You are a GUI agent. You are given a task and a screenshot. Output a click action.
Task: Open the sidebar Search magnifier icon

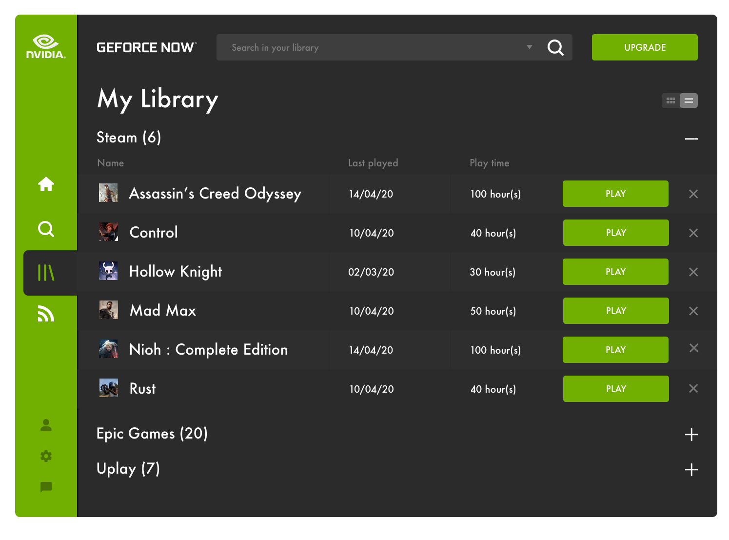coord(46,229)
